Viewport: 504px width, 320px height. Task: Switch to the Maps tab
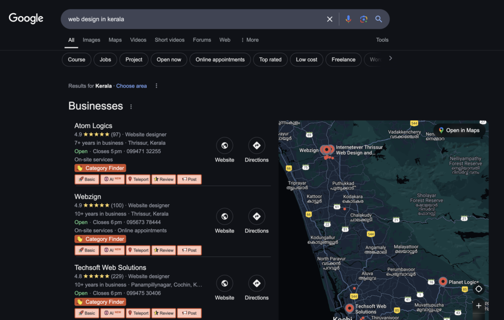pos(115,40)
